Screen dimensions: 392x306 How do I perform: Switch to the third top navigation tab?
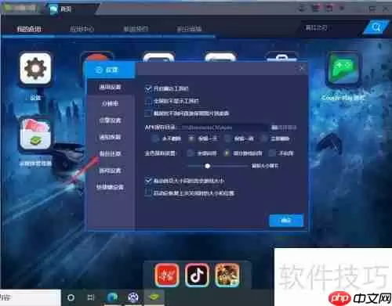coord(136,29)
